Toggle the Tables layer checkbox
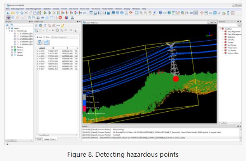246x161 pixels. 12,52
